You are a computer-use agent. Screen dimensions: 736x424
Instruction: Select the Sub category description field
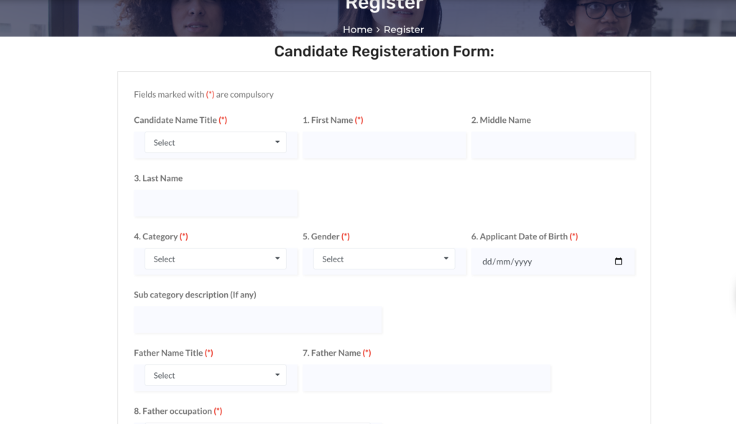point(258,319)
